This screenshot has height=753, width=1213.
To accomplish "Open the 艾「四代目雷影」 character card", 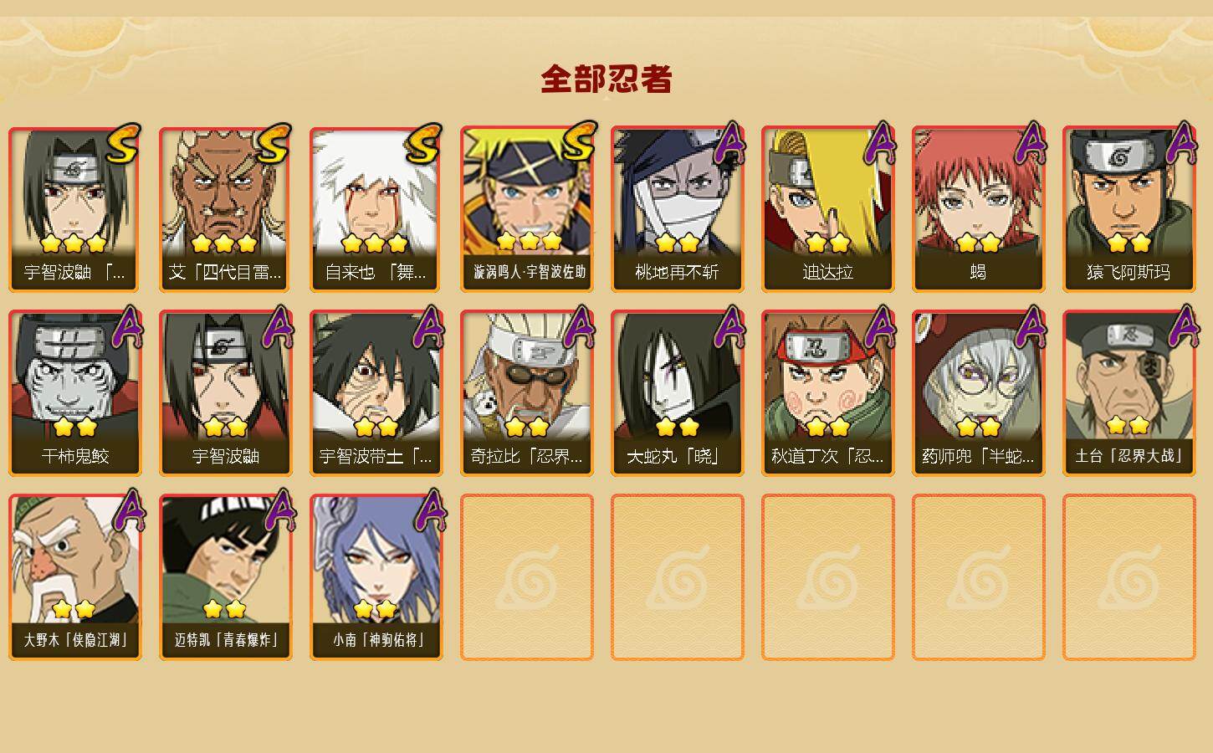I will (x=226, y=209).
